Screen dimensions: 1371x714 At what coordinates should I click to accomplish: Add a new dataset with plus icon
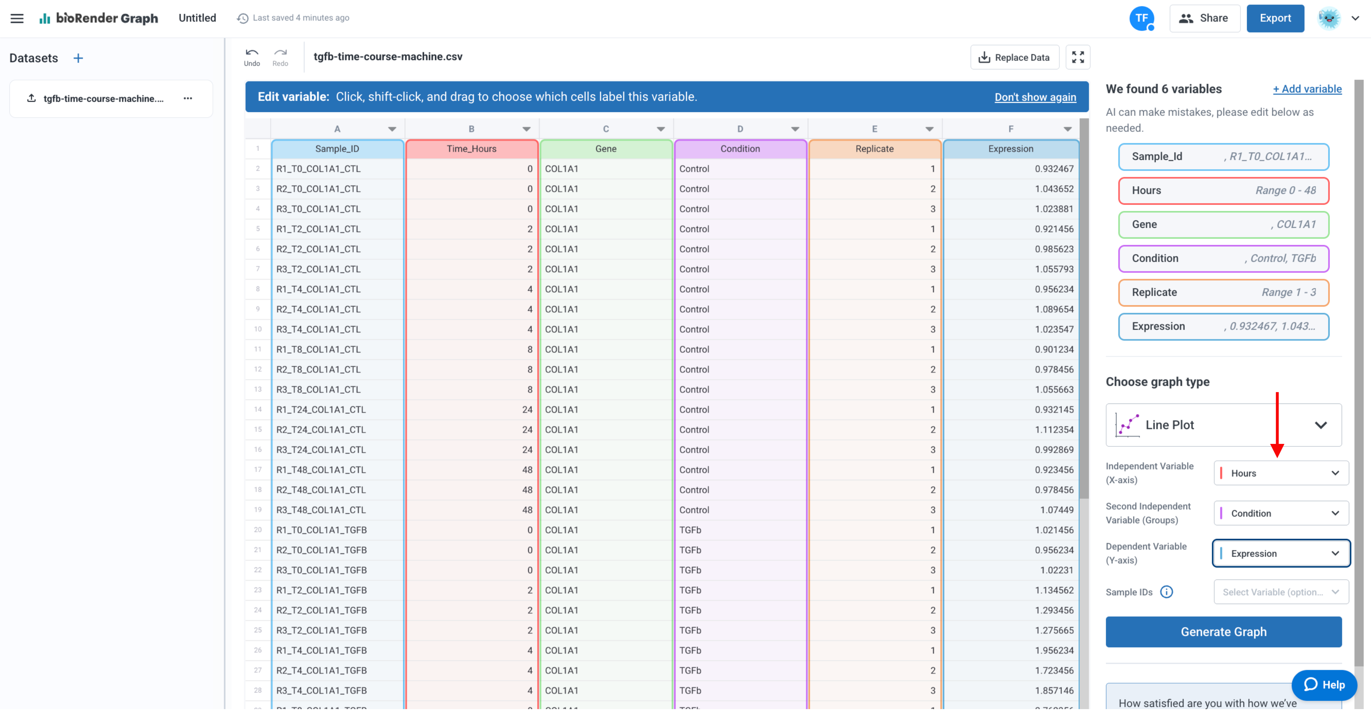click(78, 58)
